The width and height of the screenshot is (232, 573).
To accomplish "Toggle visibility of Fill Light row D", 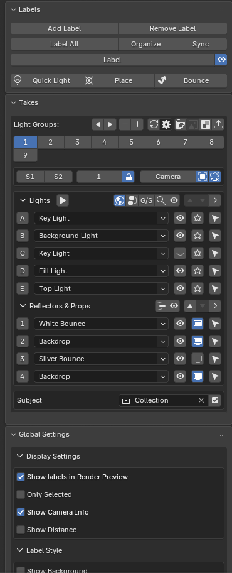I will click(x=180, y=271).
